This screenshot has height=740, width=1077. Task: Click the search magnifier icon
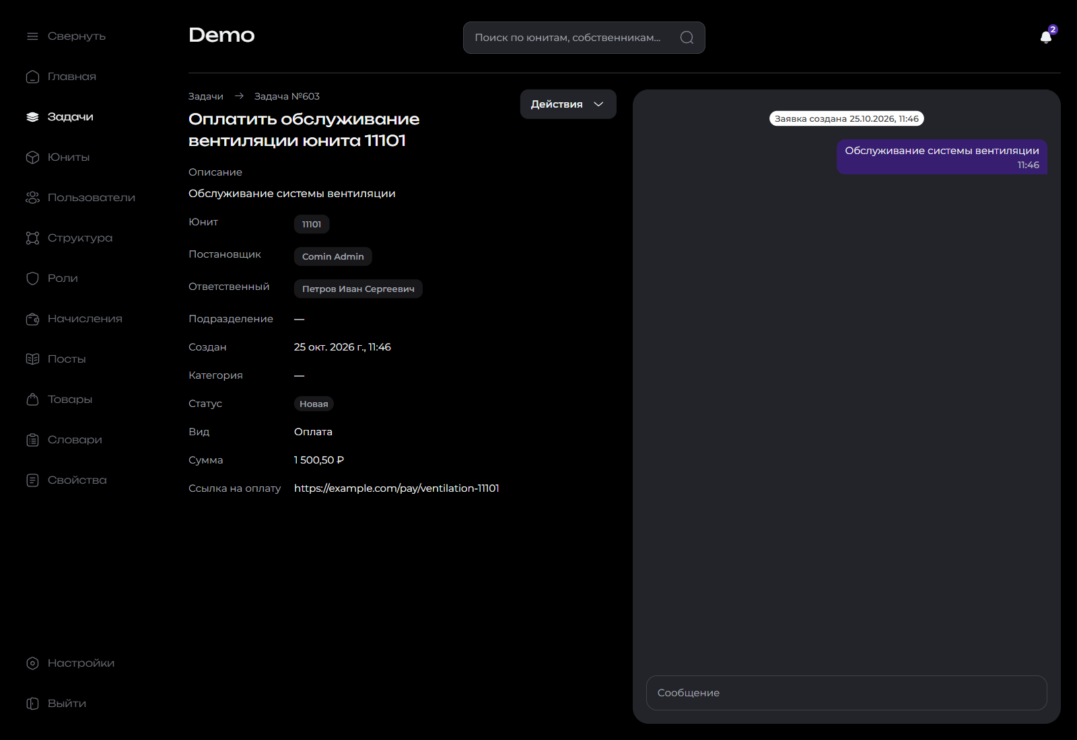tap(687, 38)
